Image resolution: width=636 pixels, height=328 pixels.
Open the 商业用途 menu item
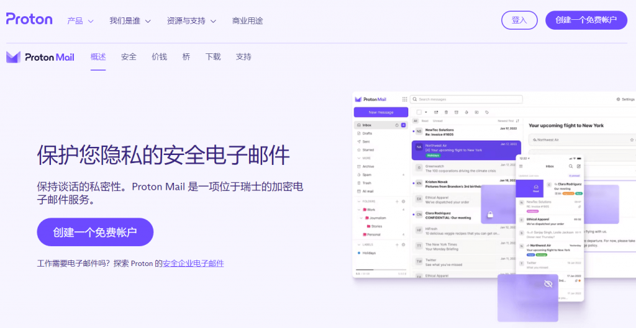point(247,20)
